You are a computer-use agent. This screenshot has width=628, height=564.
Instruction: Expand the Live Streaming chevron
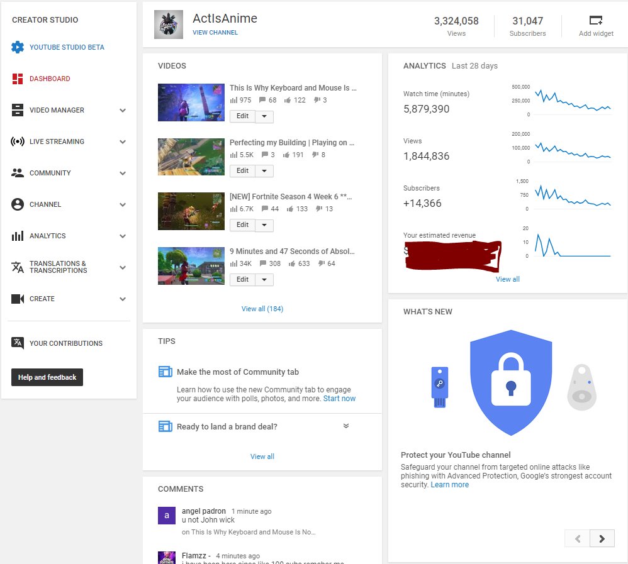[x=123, y=141]
